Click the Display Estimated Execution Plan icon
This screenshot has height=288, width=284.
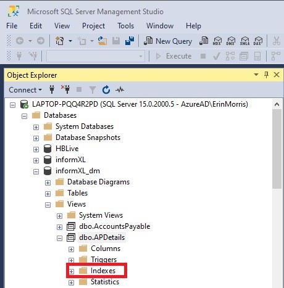coord(230,56)
